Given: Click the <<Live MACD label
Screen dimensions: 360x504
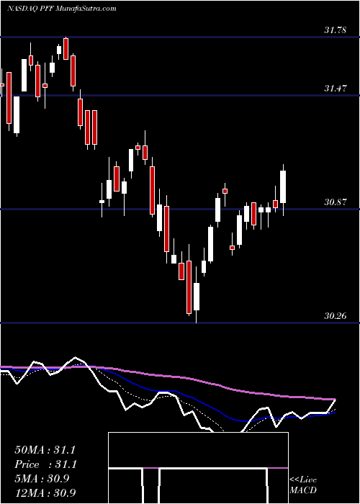Looking at the screenshot, I should pos(303,485).
